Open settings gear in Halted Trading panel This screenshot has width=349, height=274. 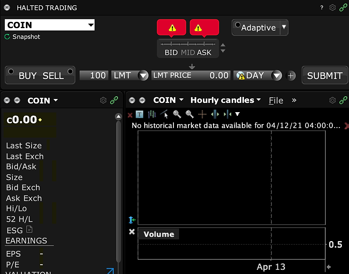(x=332, y=7)
